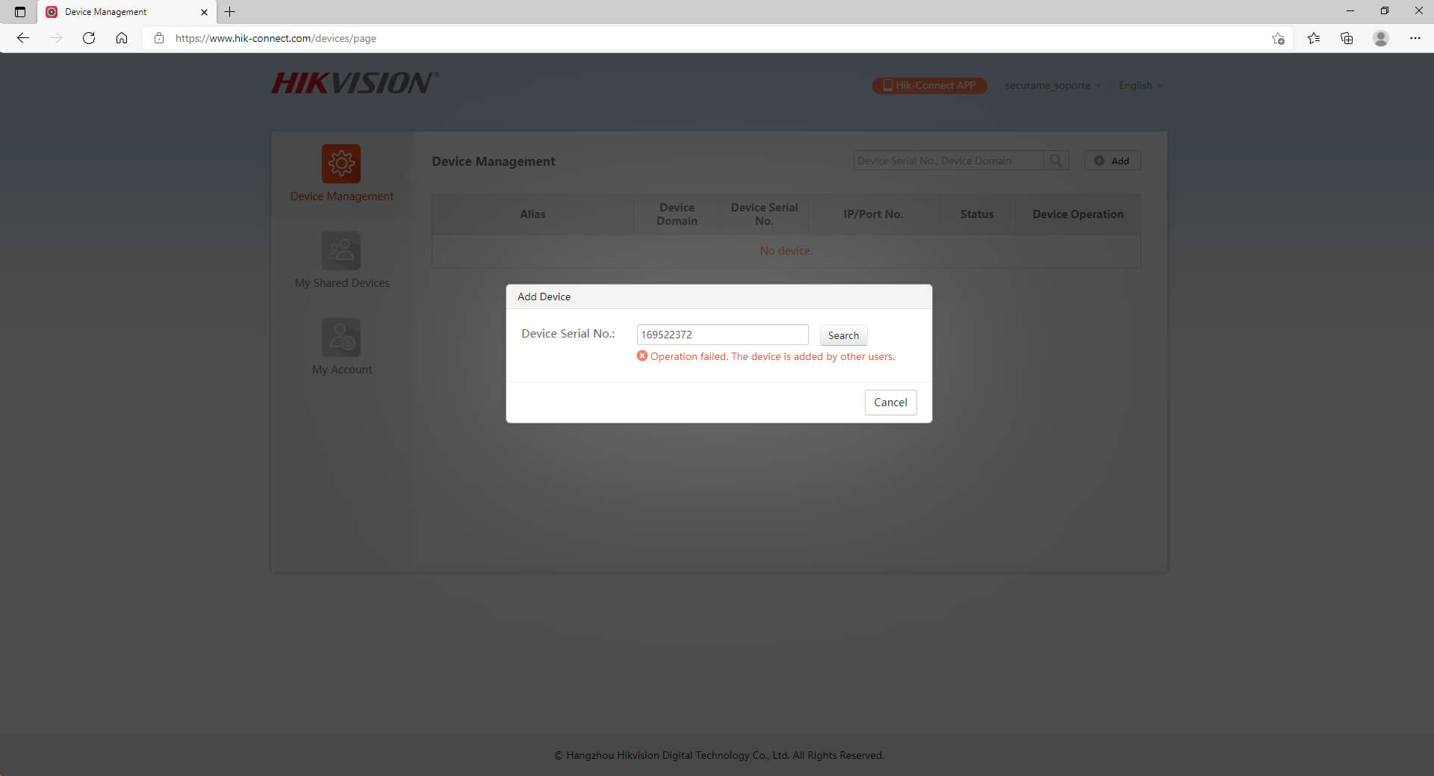Screen dimensions: 1434x776
Task: Open the browser favorites list
Action: 1314,38
